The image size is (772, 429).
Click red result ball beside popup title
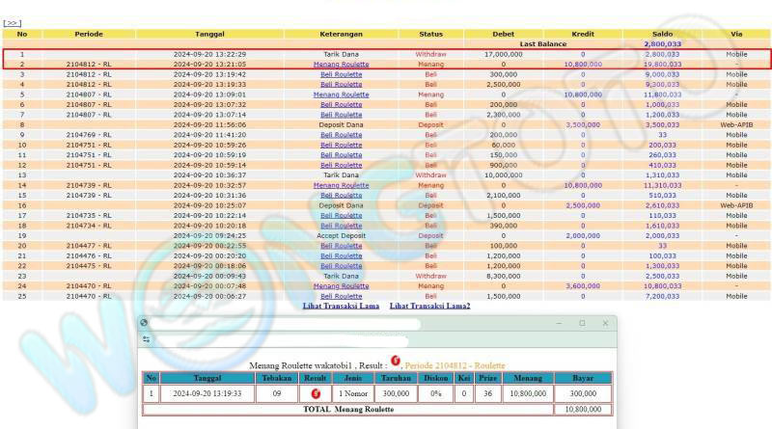pos(395,361)
